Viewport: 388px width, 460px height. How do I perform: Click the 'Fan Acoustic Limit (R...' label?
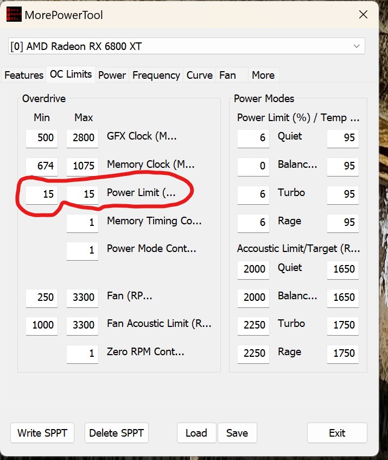point(159,324)
